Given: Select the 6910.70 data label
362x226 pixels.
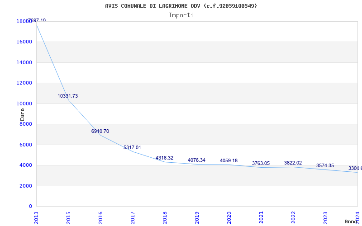Looking at the screenshot, I should click(x=100, y=131).
